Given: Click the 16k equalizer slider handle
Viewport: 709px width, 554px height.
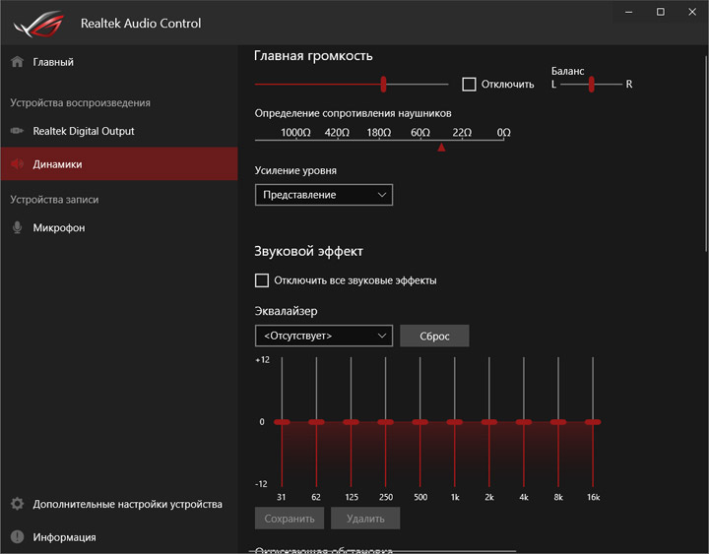Looking at the screenshot, I should point(593,422).
